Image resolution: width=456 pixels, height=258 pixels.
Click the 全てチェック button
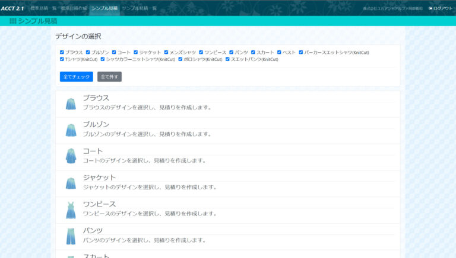point(77,76)
